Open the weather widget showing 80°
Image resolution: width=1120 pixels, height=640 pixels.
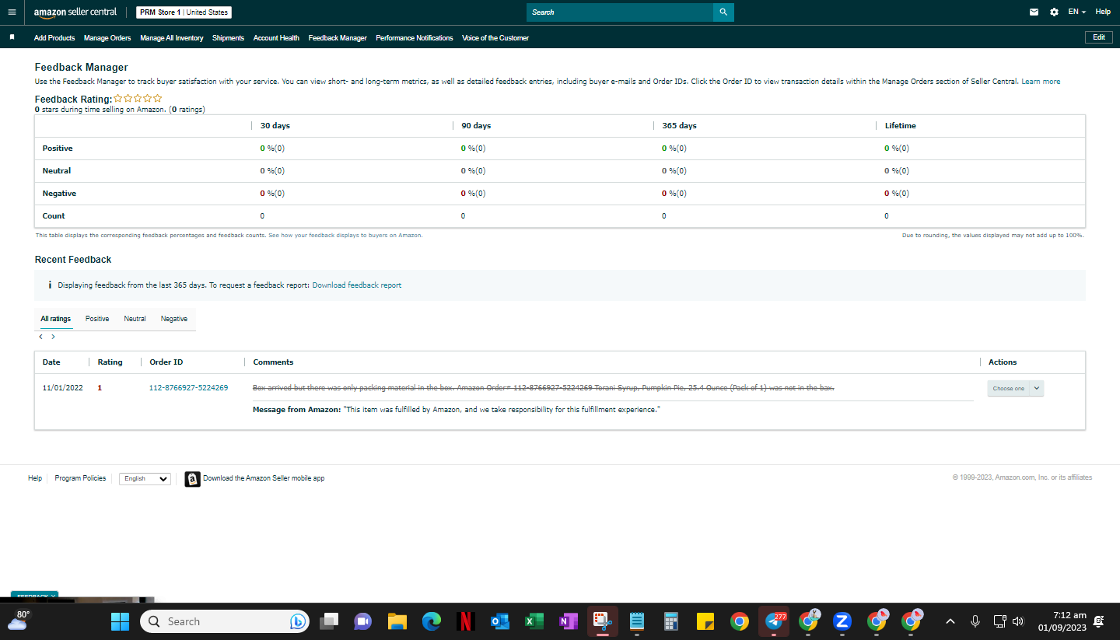[18, 620]
